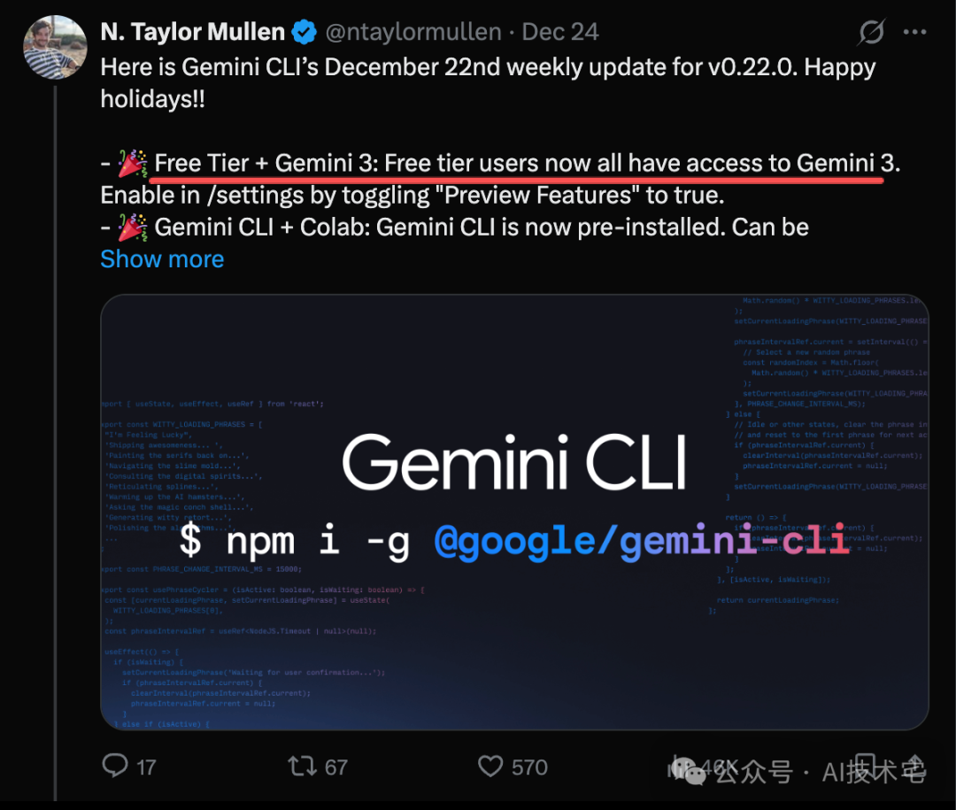Open the three-dot more options menu
This screenshot has width=956, height=810.
pyautogui.click(x=914, y=31)
